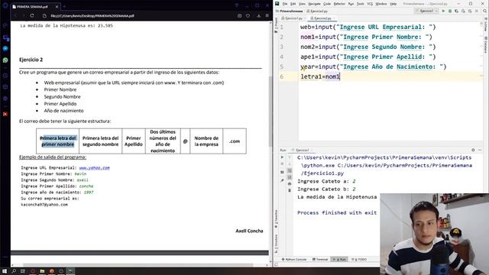
Task: Open Tools menu in PyCharm
Action: (x=361, y=4)
